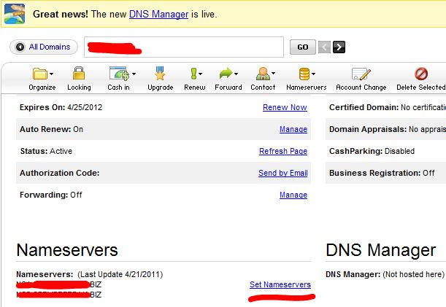Go to previous domain arrow

coord(324,47)
